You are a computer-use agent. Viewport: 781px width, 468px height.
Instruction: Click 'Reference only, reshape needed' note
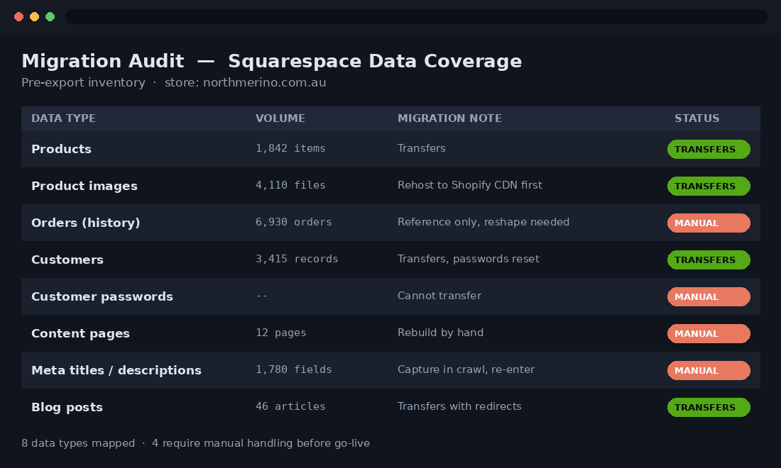[483, 222]
